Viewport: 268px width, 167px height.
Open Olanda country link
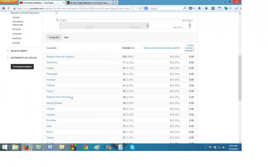coord(50,109)
